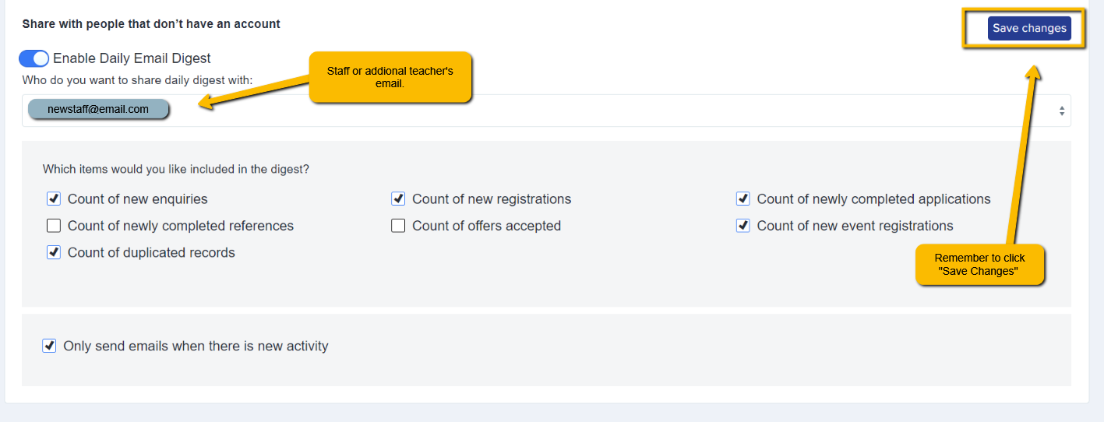The width and height of the screenshot is (1104, 422).
Task: Click the Save changes button
Action: click(1029, 28)
